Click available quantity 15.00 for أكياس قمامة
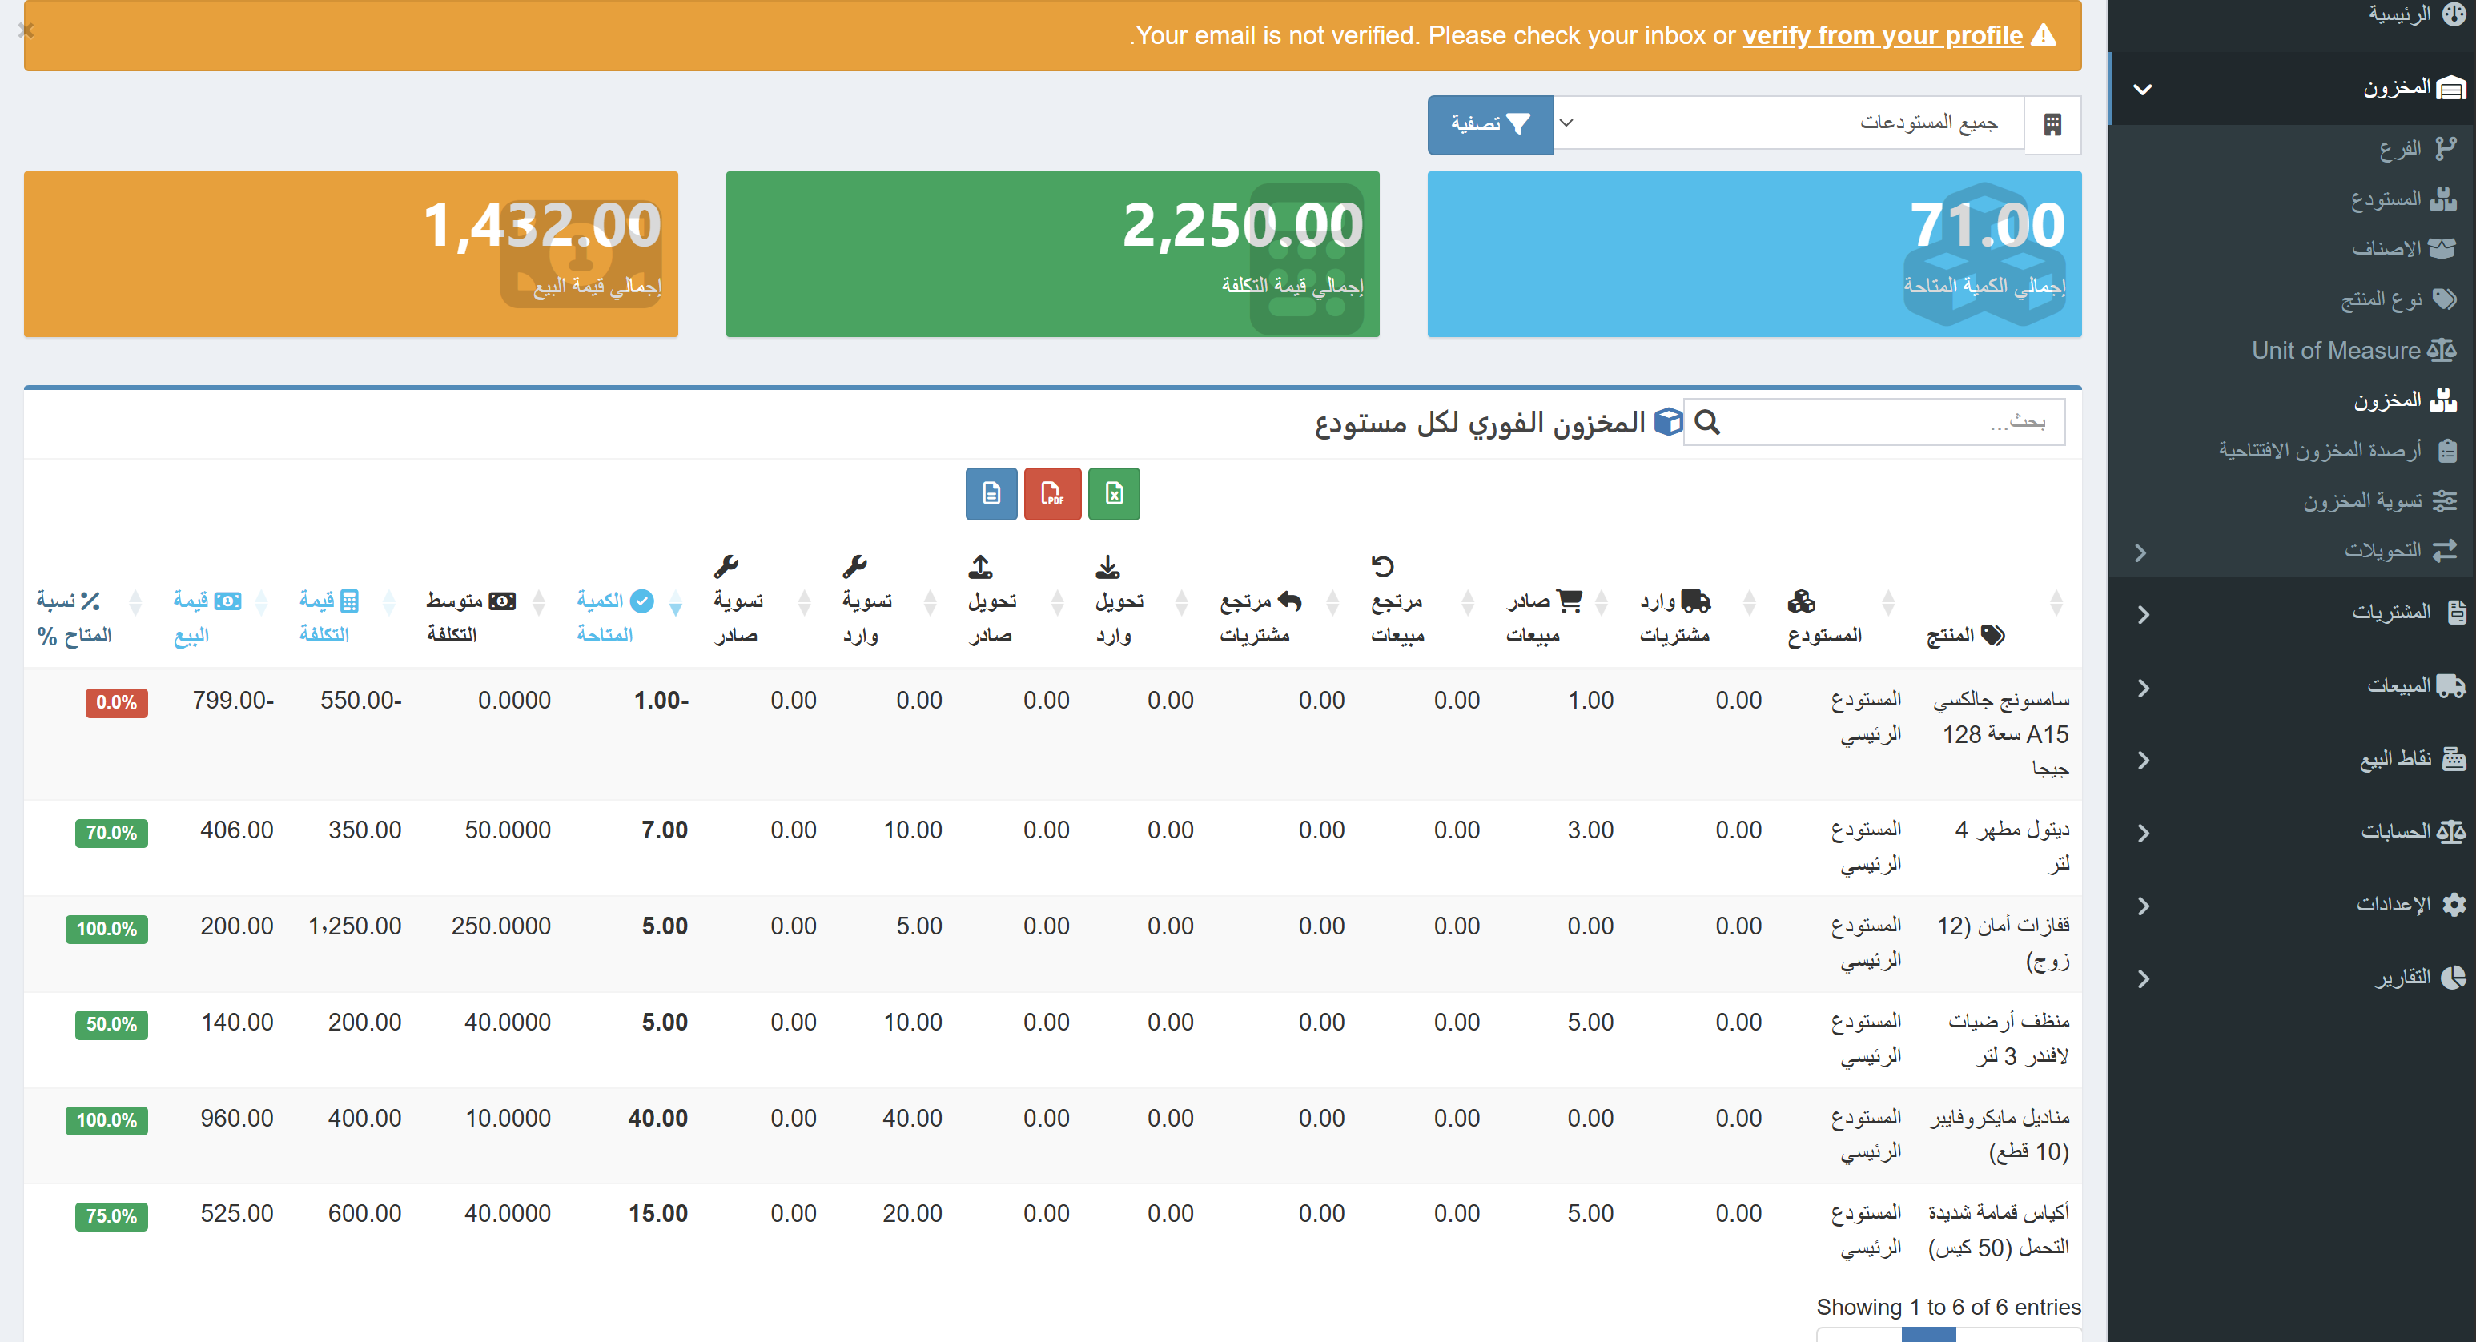Viewport: 2476px width, 1342px height. coord(658,1213)
